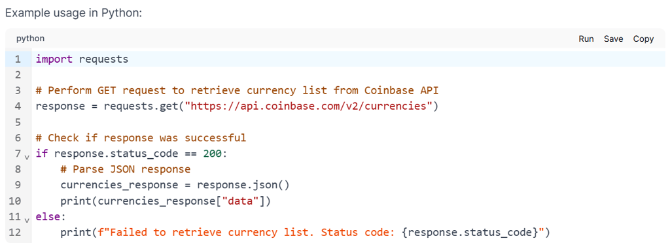Collapse the else block at line 11
The width and height of the screenshot is (670, 251).
coord(27,221)
